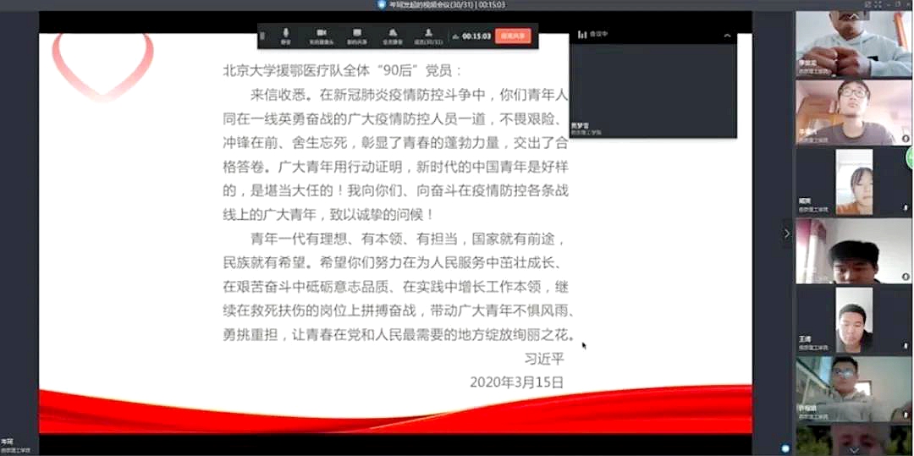This screenshot has height=456, width=914.
Task: Mute the microphone in meeting toolbar
Action: (x=286, y=35)
